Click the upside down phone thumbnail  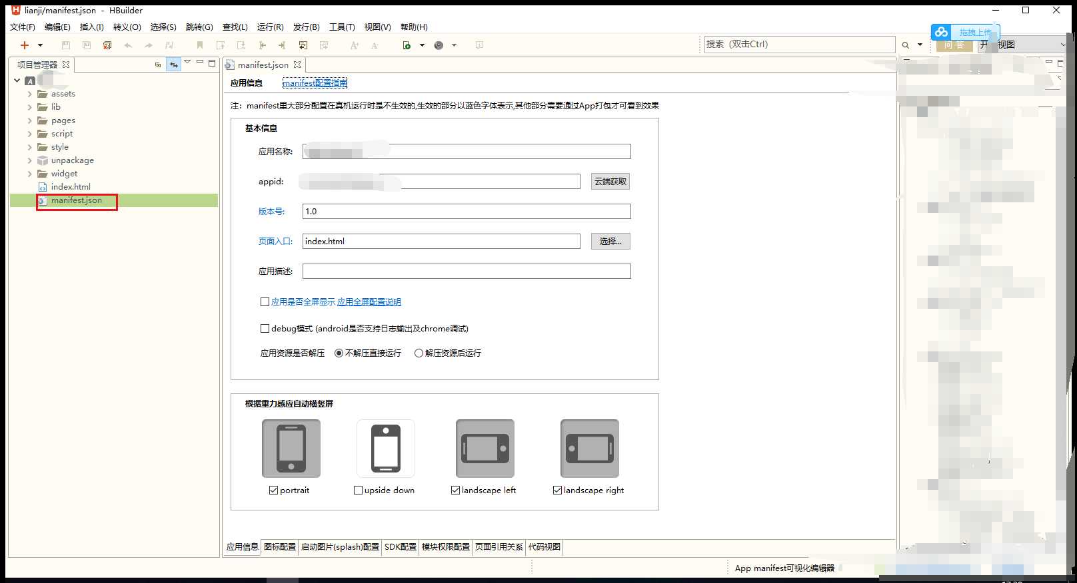click(386, 449)
